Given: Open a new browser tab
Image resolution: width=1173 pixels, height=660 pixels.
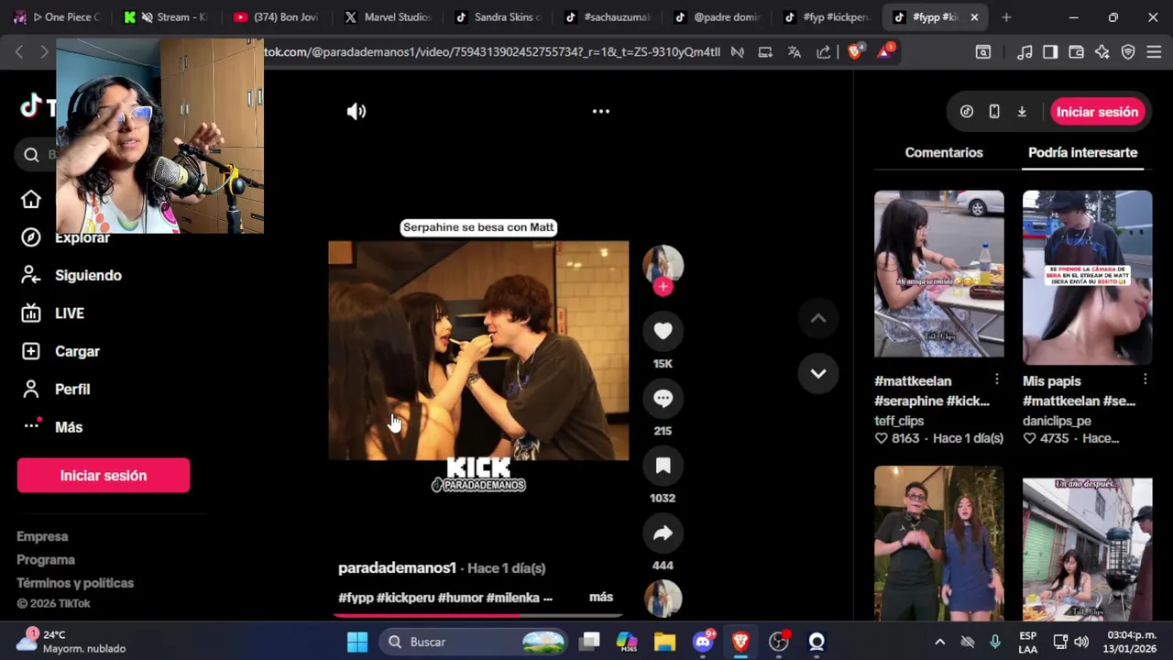Looking at the screenshot, I should (x=1006, y=16).
